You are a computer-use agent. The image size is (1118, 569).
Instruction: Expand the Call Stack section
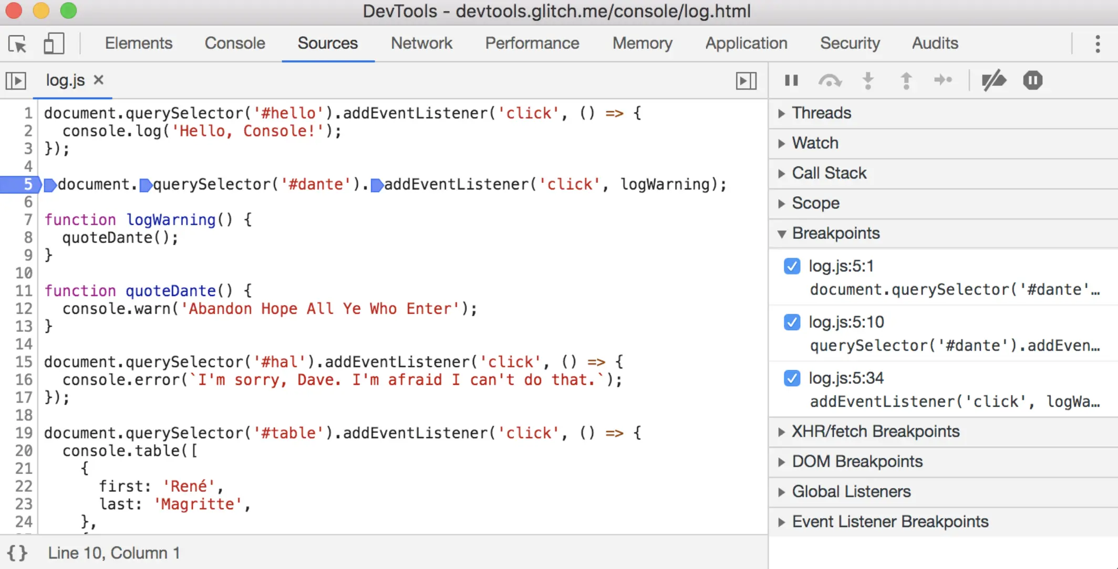click(x=829, y=173)
